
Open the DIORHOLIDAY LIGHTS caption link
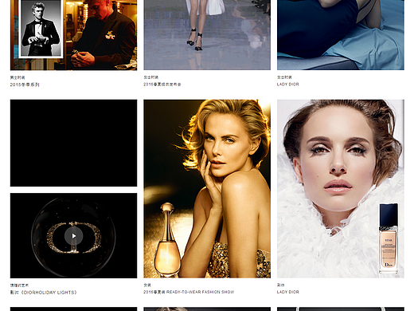pos(44,293)
